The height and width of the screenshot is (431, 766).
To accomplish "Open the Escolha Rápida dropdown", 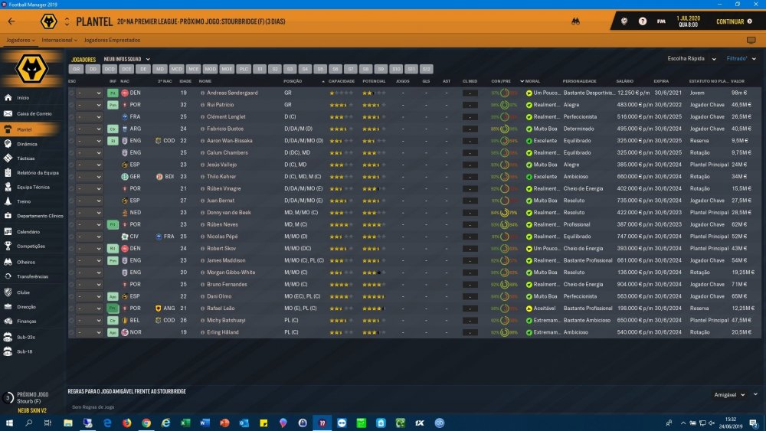I will coord(692,59).
